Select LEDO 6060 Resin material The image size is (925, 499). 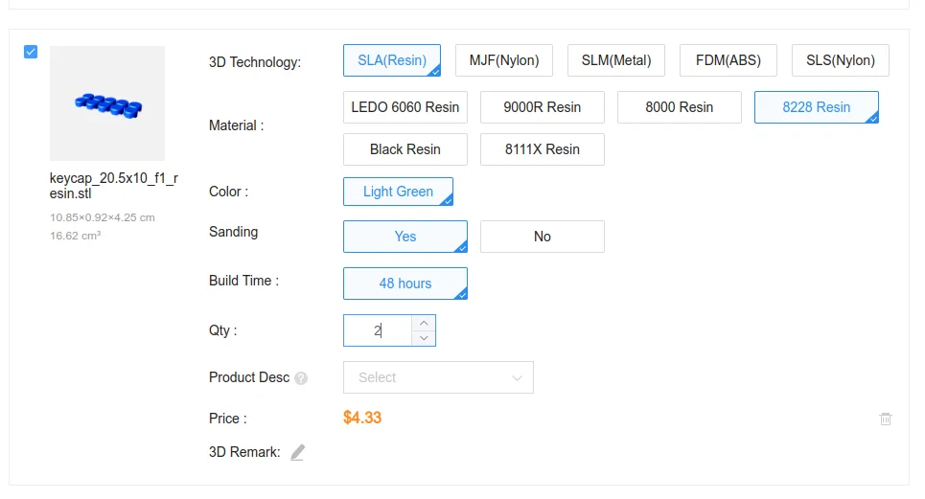coord(405,107)
